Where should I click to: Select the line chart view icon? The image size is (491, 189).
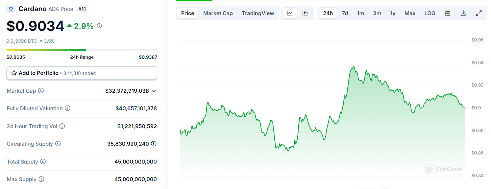(x=290, y=13)
